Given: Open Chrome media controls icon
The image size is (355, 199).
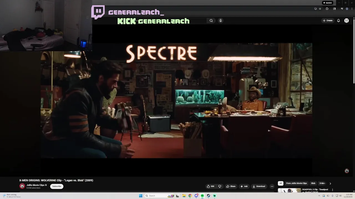Looking at the screenshot, I should pos(342,9).
